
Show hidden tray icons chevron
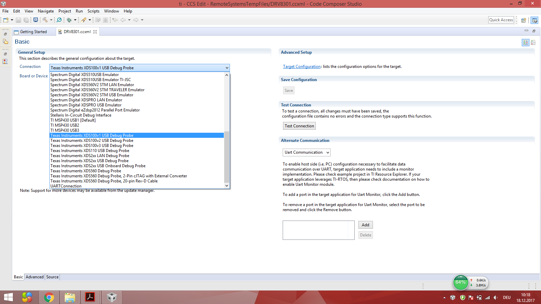pos(444,298)
